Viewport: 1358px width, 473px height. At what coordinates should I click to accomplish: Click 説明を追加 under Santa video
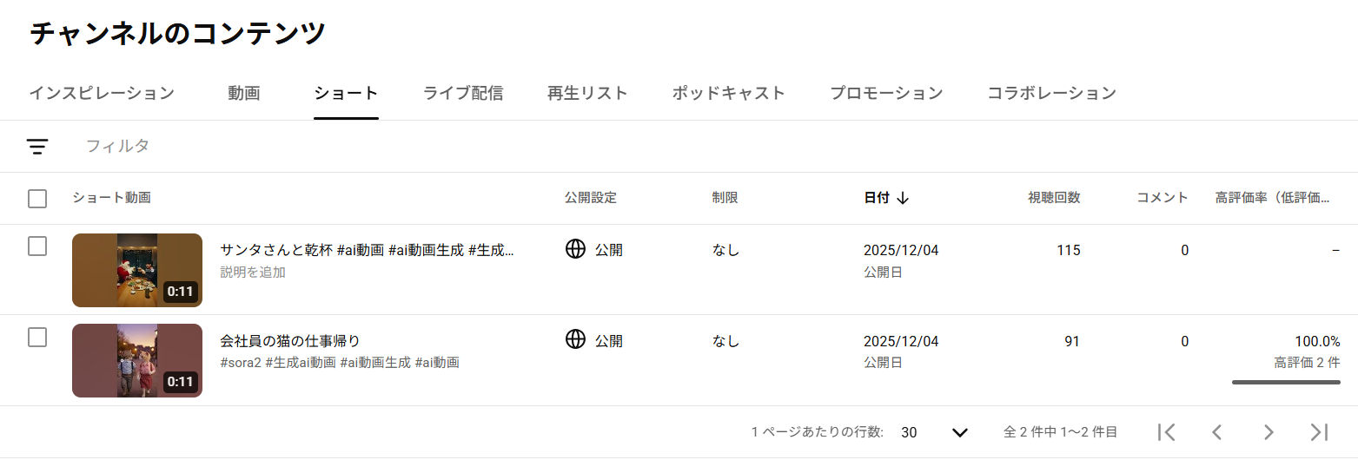253,273
